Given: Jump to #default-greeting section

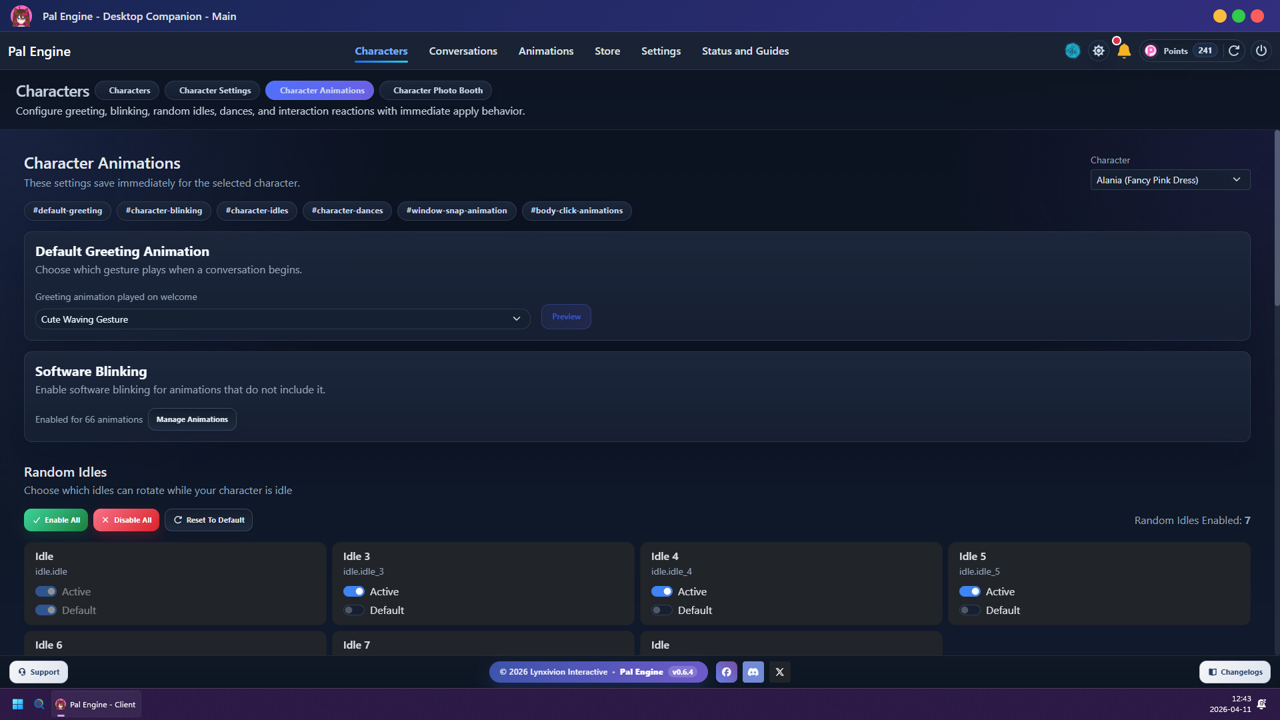Looking at the screenshot, I should coord(67,211).
